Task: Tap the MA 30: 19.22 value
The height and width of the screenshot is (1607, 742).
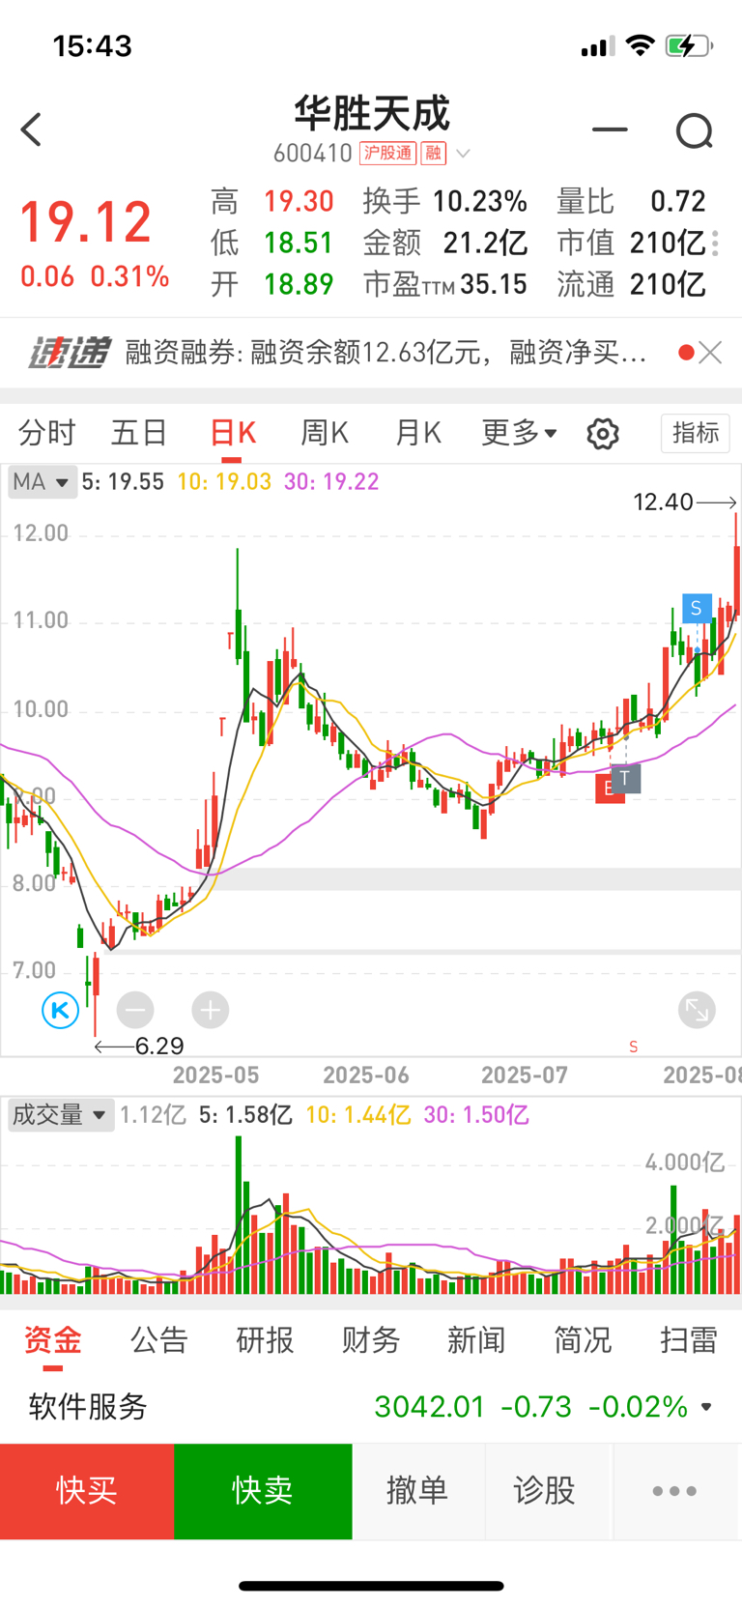Action: pyautogui.click(x=331, y=481)
